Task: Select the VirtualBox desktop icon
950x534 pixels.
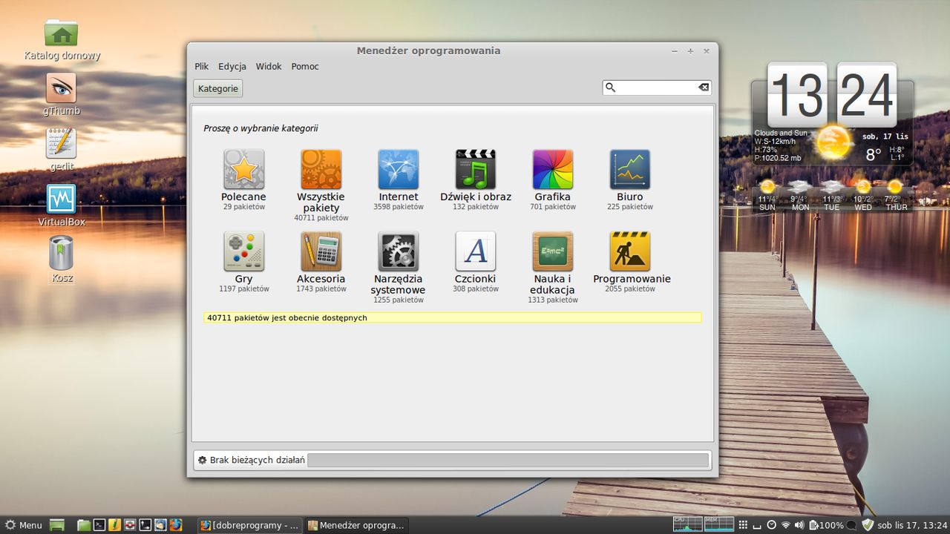Action: (x=62, y=205)
